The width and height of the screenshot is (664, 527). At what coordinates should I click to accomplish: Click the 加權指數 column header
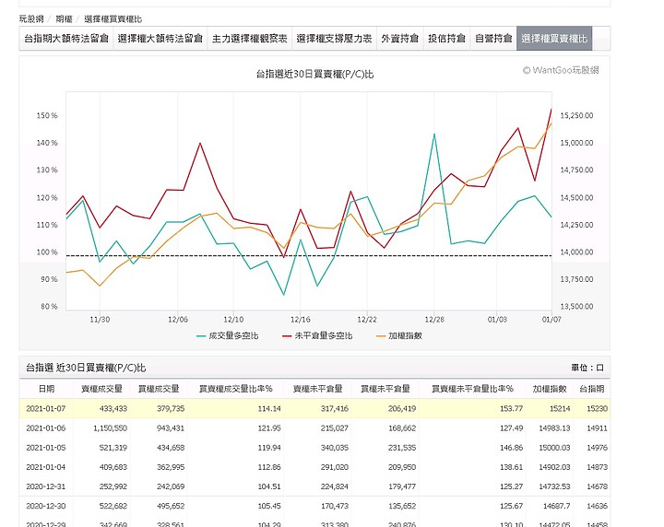550,389
